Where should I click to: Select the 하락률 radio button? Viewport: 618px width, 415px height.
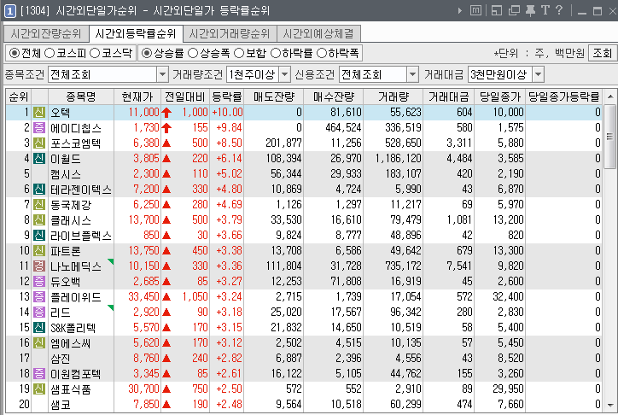click(x=276, y=53)
